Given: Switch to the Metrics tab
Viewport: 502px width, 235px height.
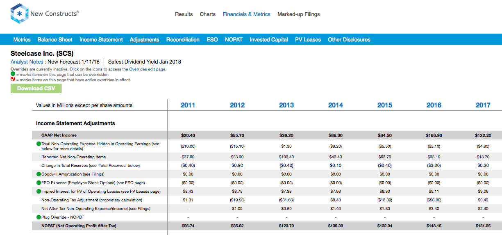Looking at the screenshot, I should pos(22,40).
